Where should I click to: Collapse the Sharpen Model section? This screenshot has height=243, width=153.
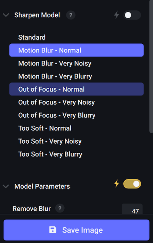(6, 15)
